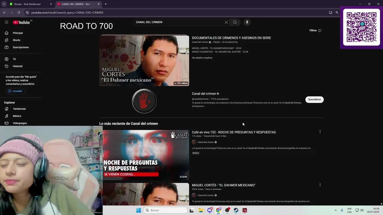The height and width of the screenshot is (215, 383).
Task: Open the Filtros filter options
Action: [x=315, y=30]
